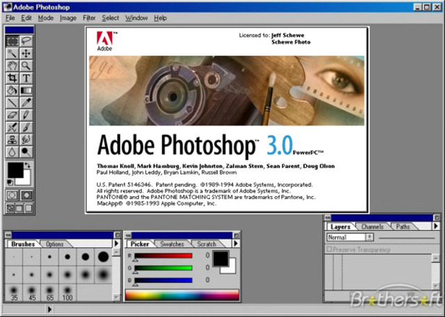Click the green G slider bar

point(163,268)
